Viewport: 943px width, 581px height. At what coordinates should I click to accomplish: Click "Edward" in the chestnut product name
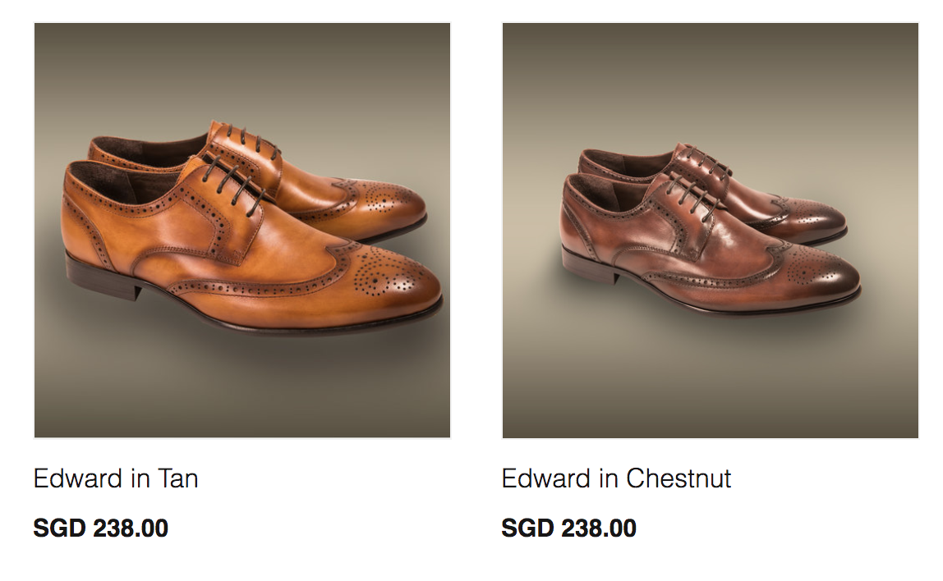pyautogui.click(x=546, y=479)
